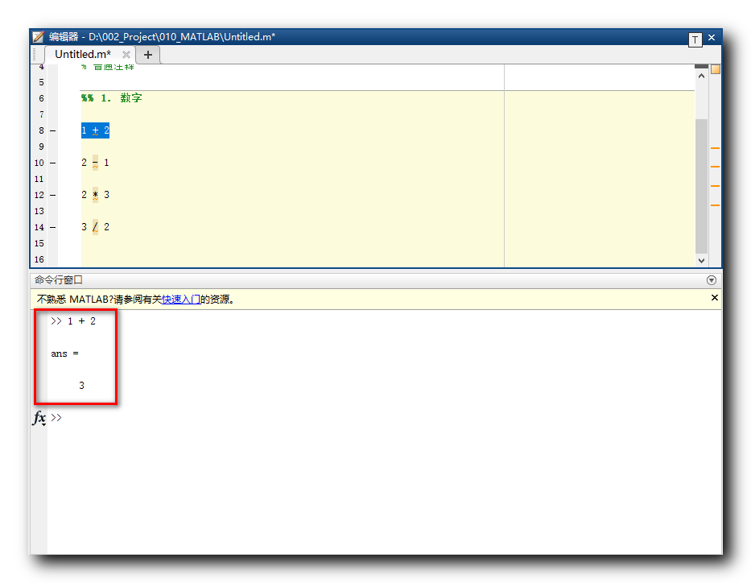Viewport: 751px width, 583px height.
Task: Click the editor scrollbar down arrow
Action: pyautogui.click(x=701, y=261)
